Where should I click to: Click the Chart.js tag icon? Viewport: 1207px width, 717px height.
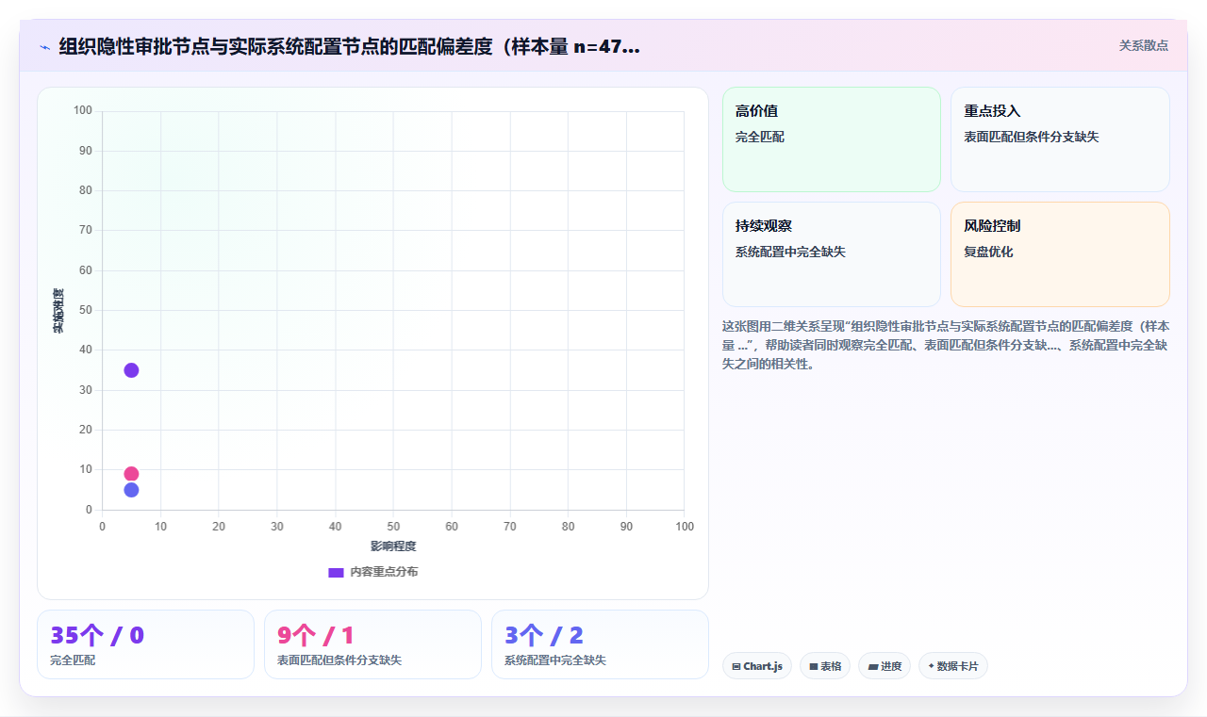[x=736, y=666]
